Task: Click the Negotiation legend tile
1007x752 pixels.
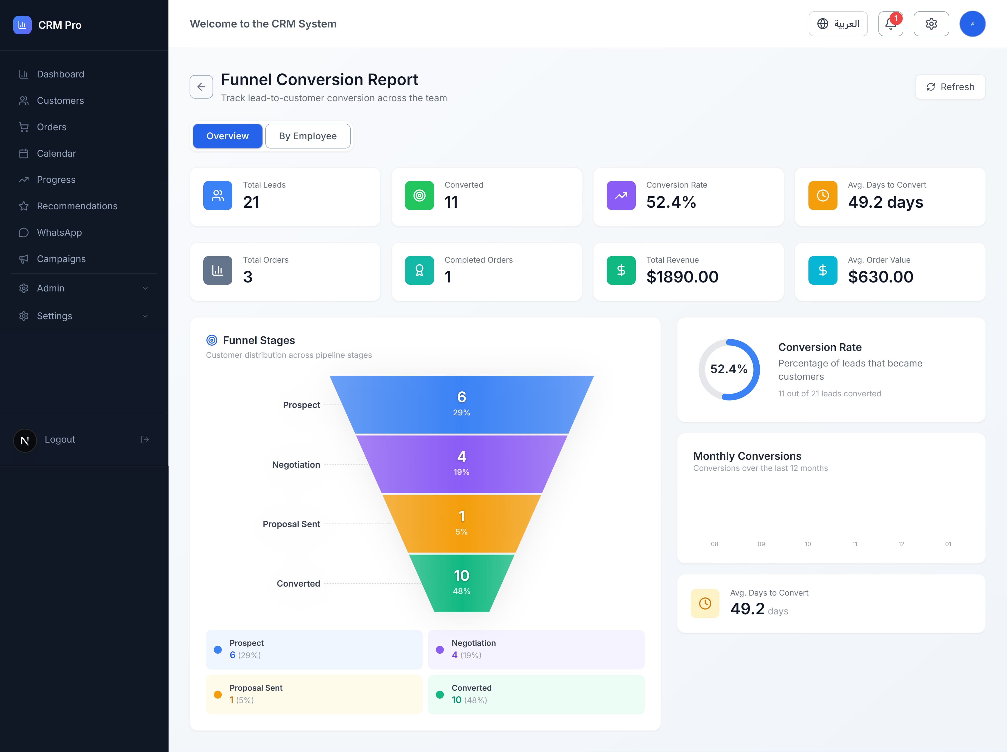Action: [x=536, y=649]
